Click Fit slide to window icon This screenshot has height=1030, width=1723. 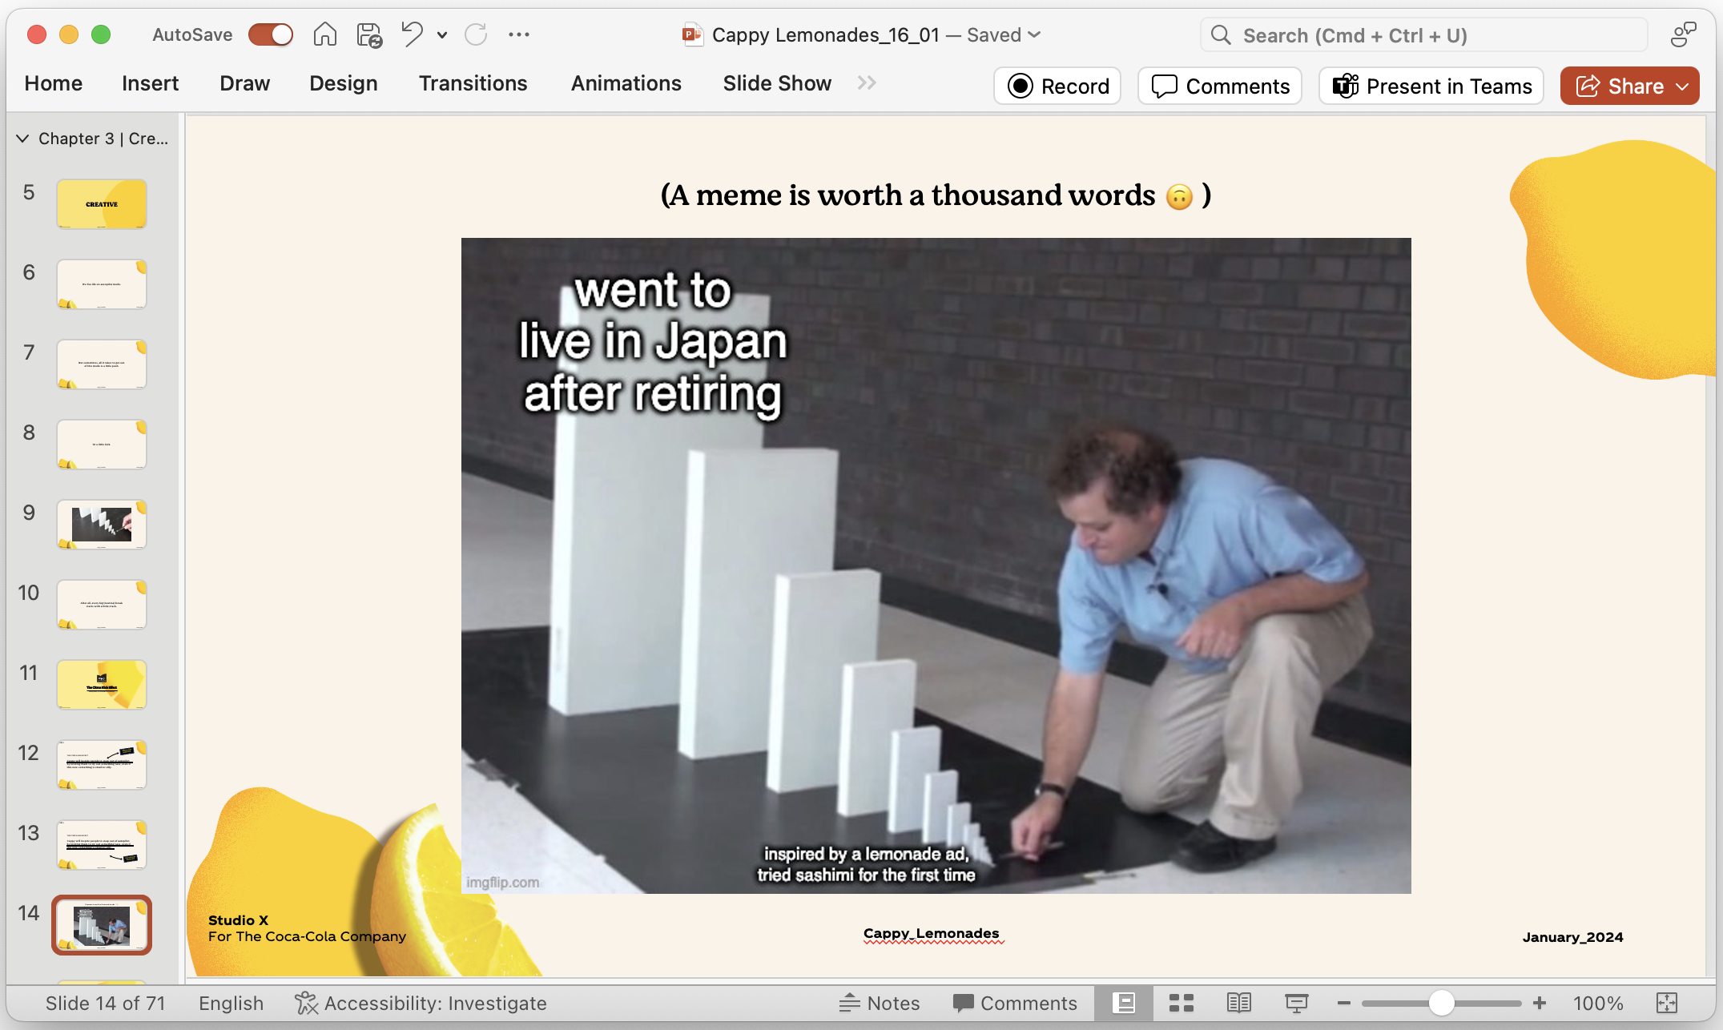(x=1667, y=1003)
